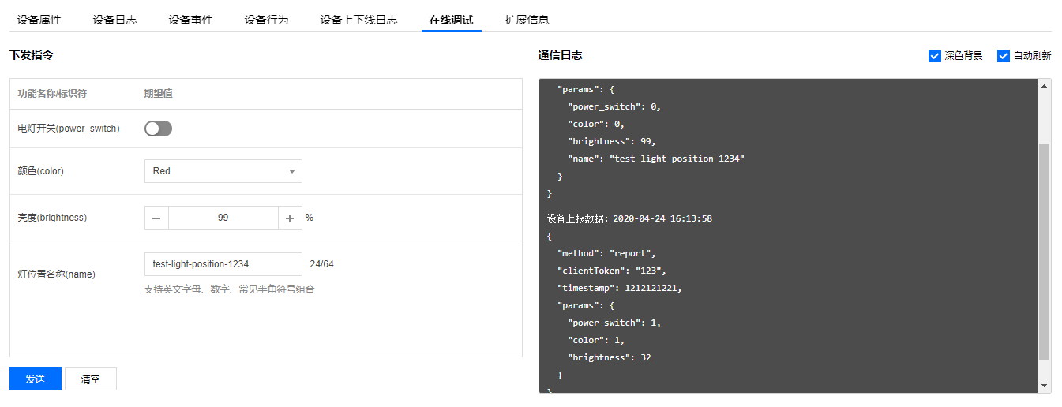The width and height of the screenshot is (1062, 407).
Task: Click the log line "clientToken": "123"
Action: coord(612,271)
